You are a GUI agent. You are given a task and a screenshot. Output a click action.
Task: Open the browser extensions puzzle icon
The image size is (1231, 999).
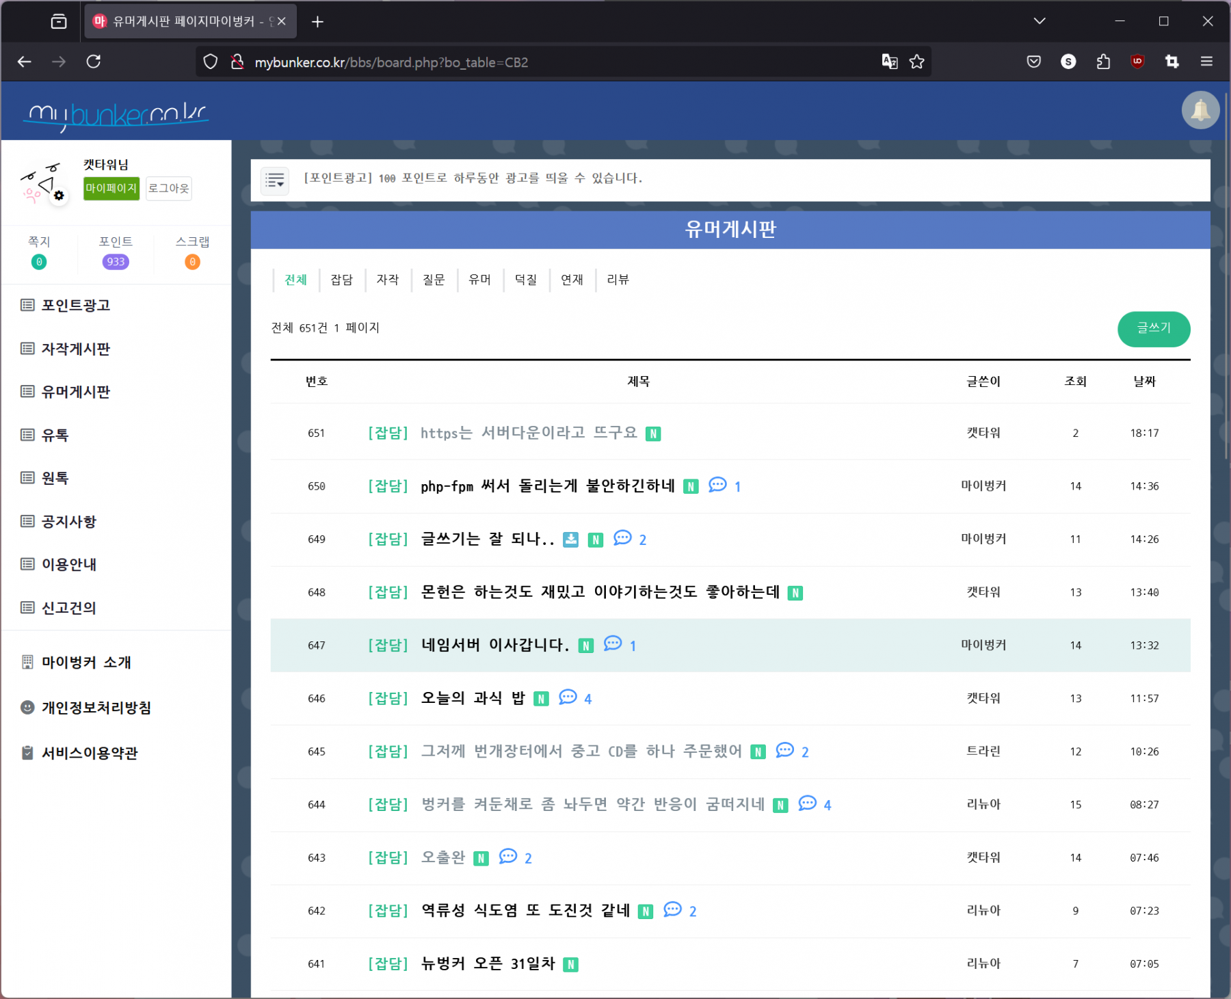(1103, 62)
